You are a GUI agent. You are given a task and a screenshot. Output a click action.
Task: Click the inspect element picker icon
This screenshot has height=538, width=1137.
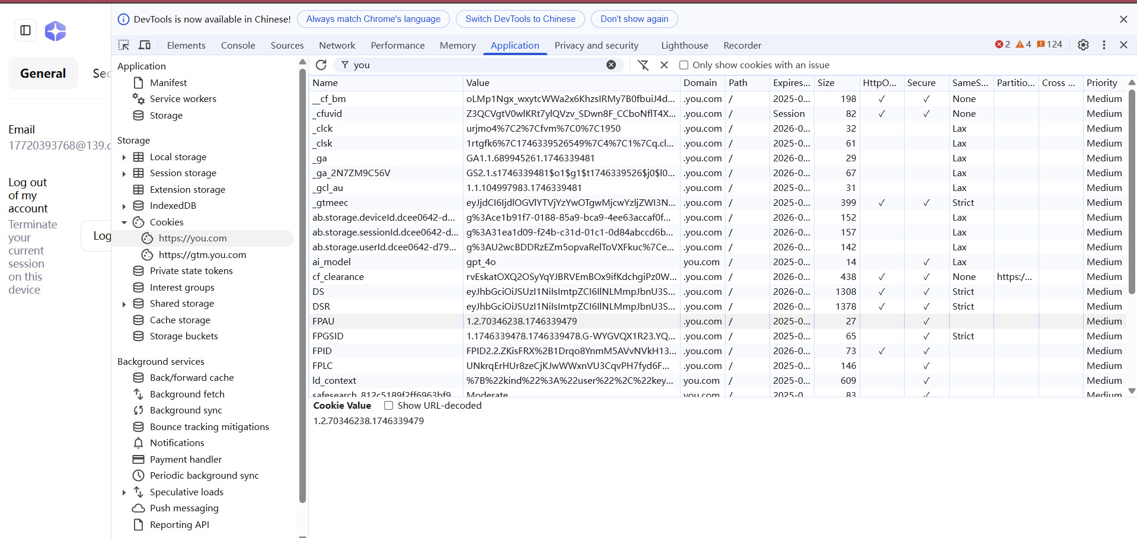pyautogui.click(x=123, y=45)
